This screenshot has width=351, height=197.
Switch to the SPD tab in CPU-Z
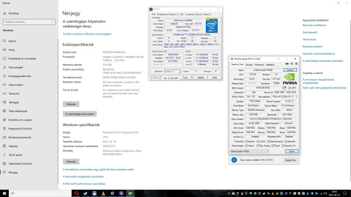182,14
